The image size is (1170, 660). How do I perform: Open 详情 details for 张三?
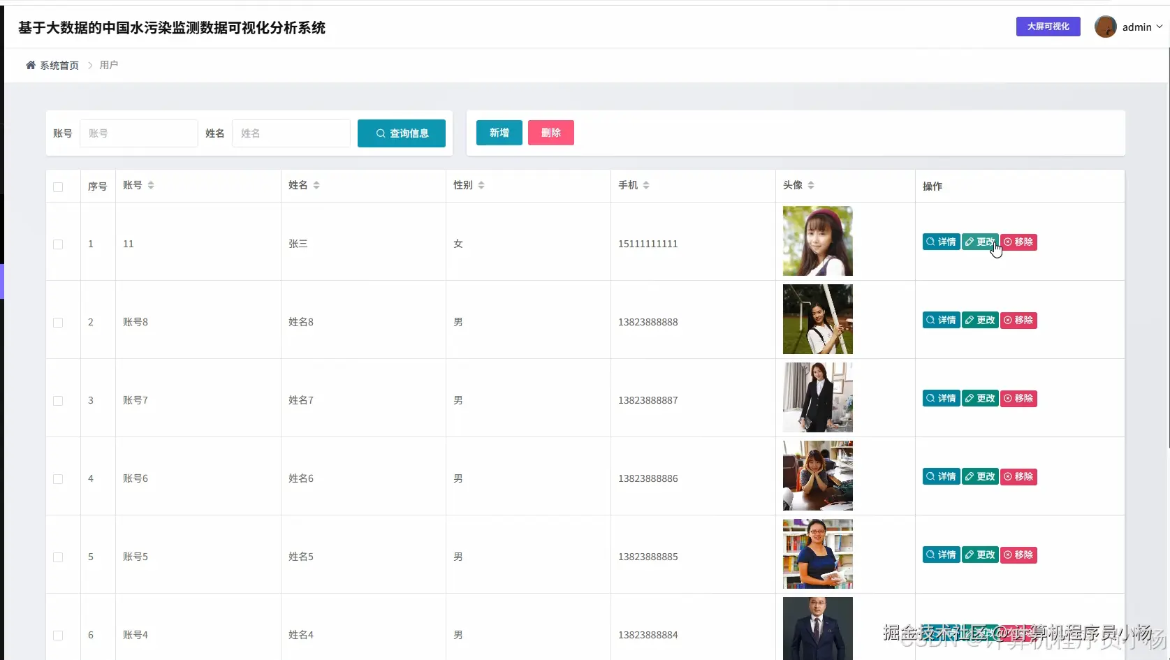[x=941, y=242]
